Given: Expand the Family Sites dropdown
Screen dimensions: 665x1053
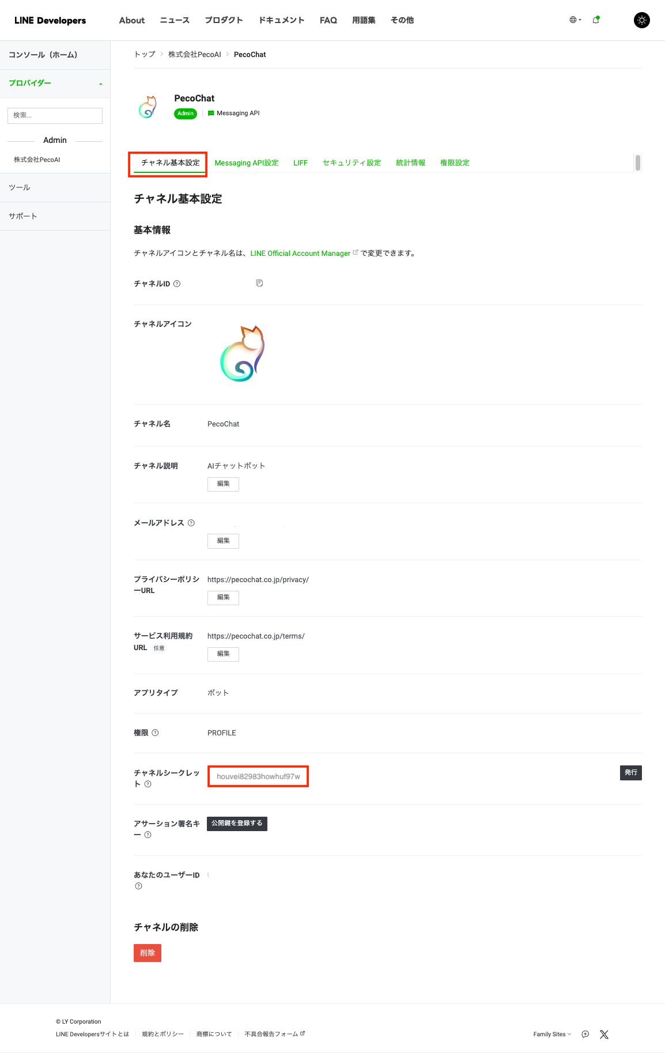Looking at the screenshot, I should coord(552,1035).
